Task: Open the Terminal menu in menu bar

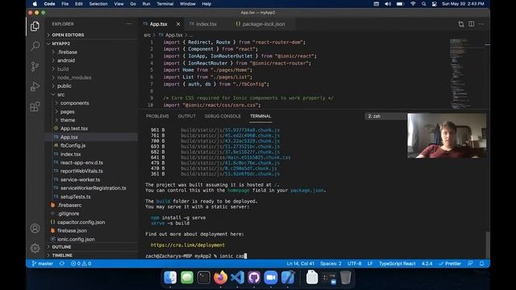Action: 164,4
